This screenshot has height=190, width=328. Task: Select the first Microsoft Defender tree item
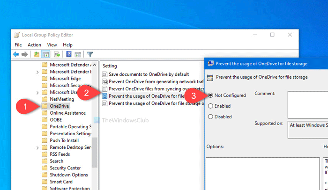click(x=70, y=65)
